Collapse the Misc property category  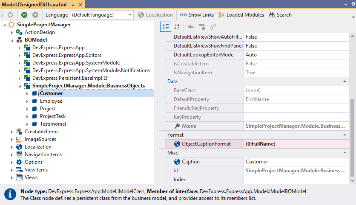(345, 153)
